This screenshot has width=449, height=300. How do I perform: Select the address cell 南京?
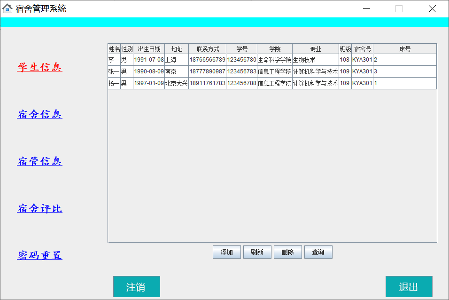click(177, 71)
